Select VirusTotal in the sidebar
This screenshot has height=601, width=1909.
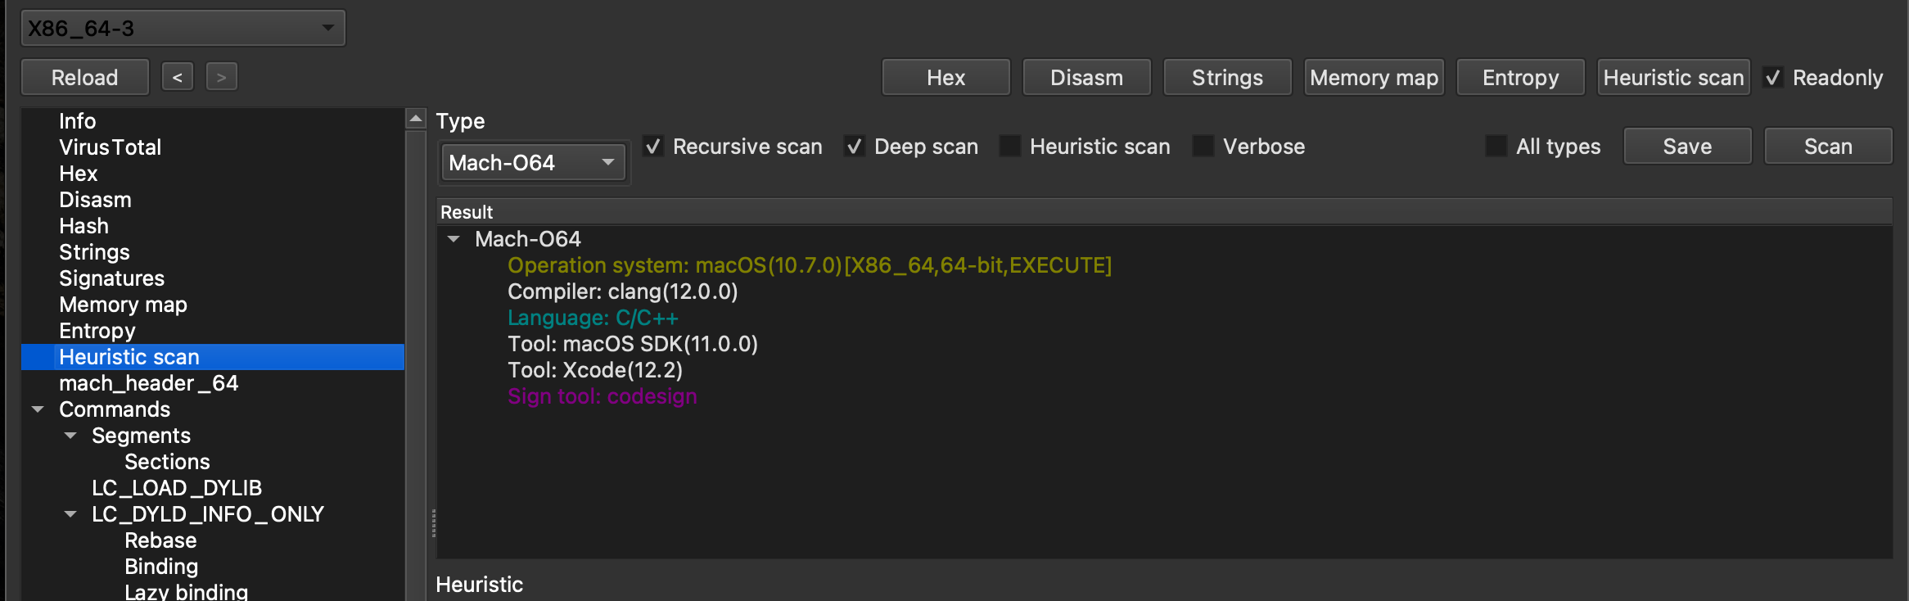pyautogui.click(x=110, y=147)
